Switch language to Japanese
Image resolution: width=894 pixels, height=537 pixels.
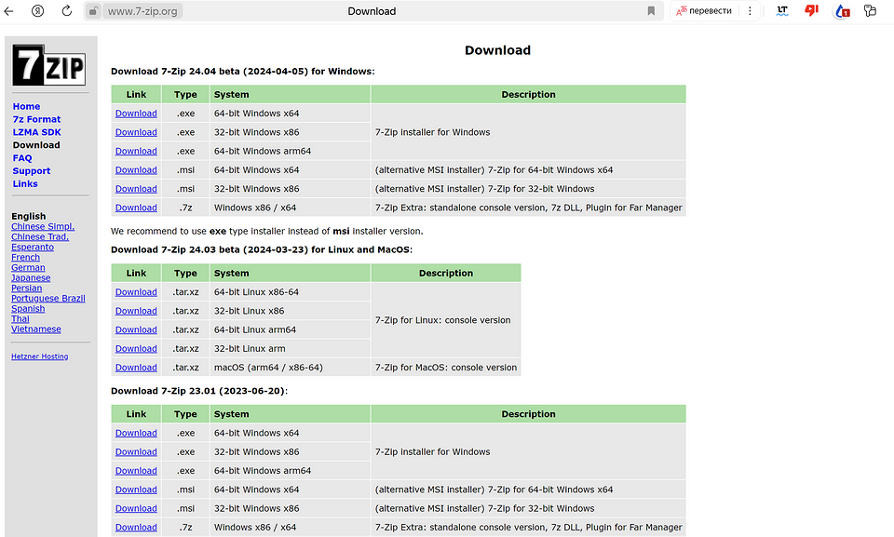(x=31, y=277)
